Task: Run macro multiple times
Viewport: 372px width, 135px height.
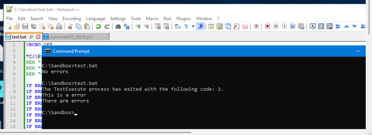Action: point(293,26)
